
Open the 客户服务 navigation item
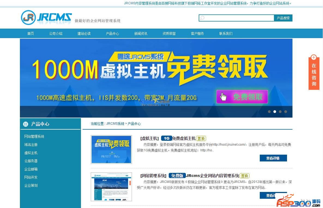point(197,33)
